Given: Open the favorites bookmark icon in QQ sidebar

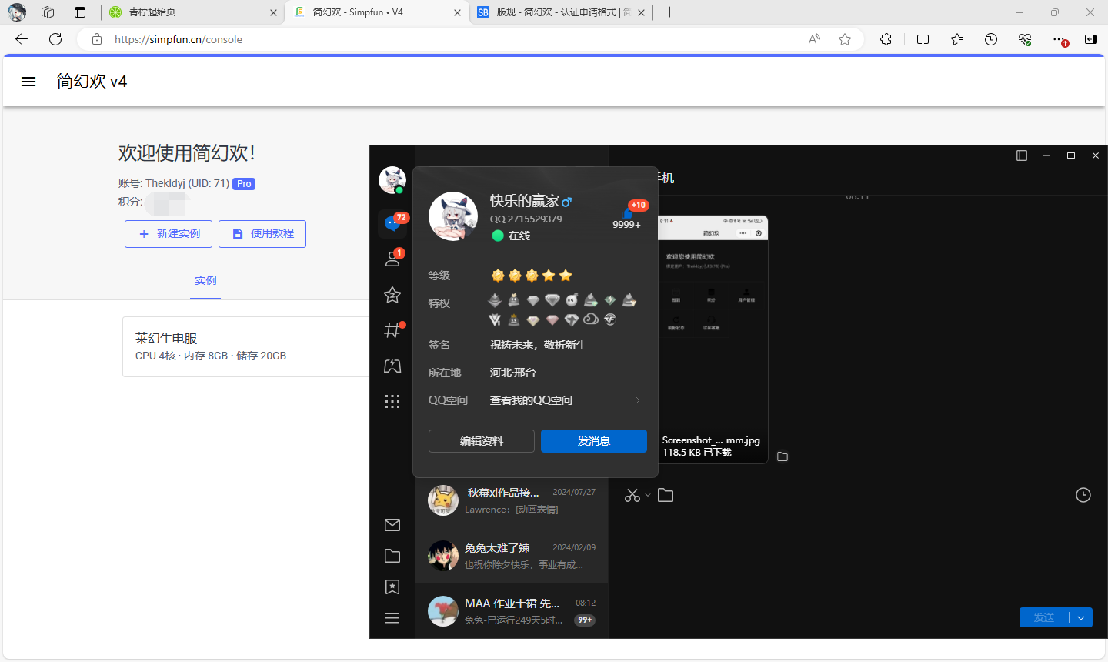Looking at the screenshot, I should (392, 587).
